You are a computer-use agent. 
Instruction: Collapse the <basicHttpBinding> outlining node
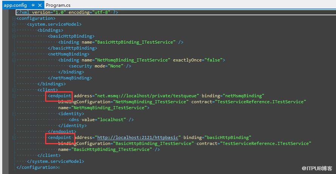pos(14,36)
